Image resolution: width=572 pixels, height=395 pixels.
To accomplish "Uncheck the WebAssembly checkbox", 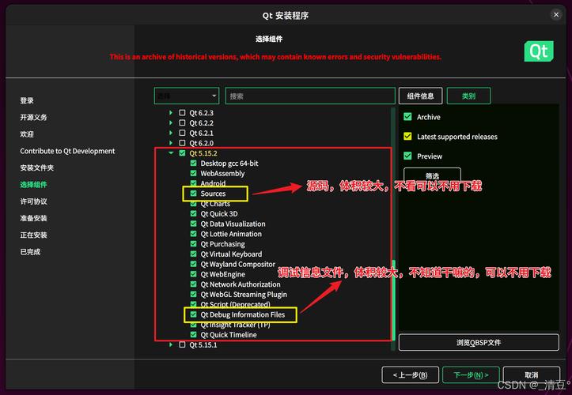I will [193, 174].
